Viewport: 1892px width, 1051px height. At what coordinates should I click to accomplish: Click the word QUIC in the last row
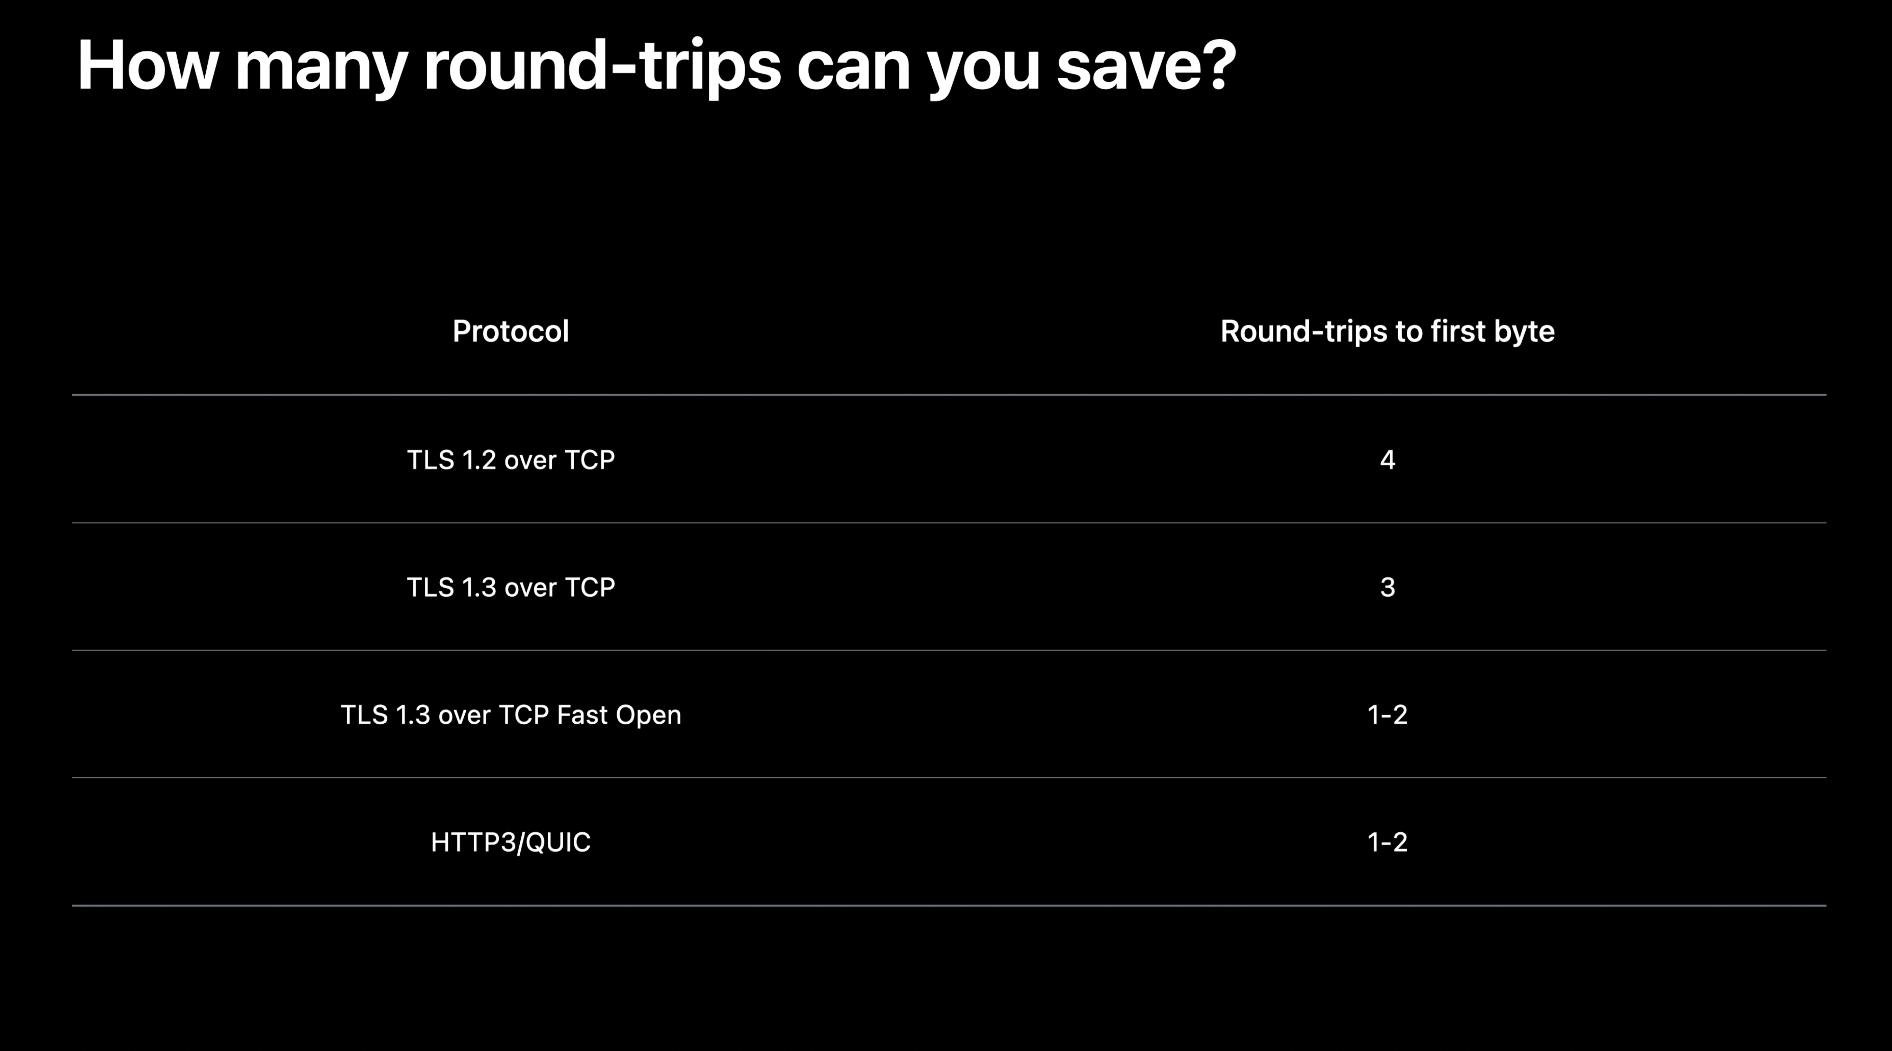pyautogui.click(x=558, y=842)
